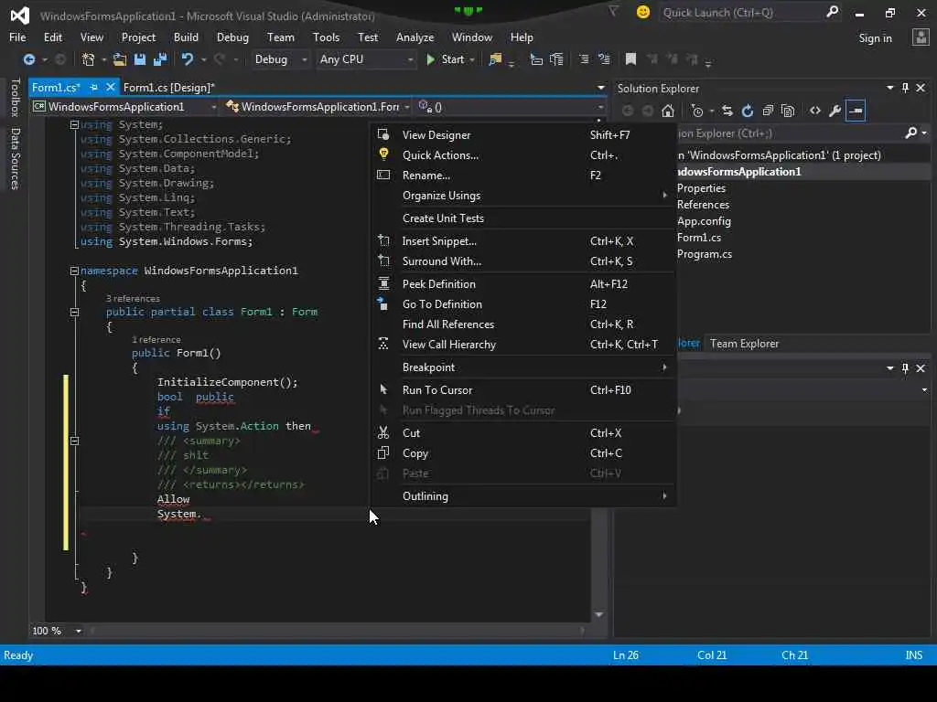The height and width of the screenshot is (702, 937).
Task: Choose Run To Cursor menu entry
Action: [523, 389]
